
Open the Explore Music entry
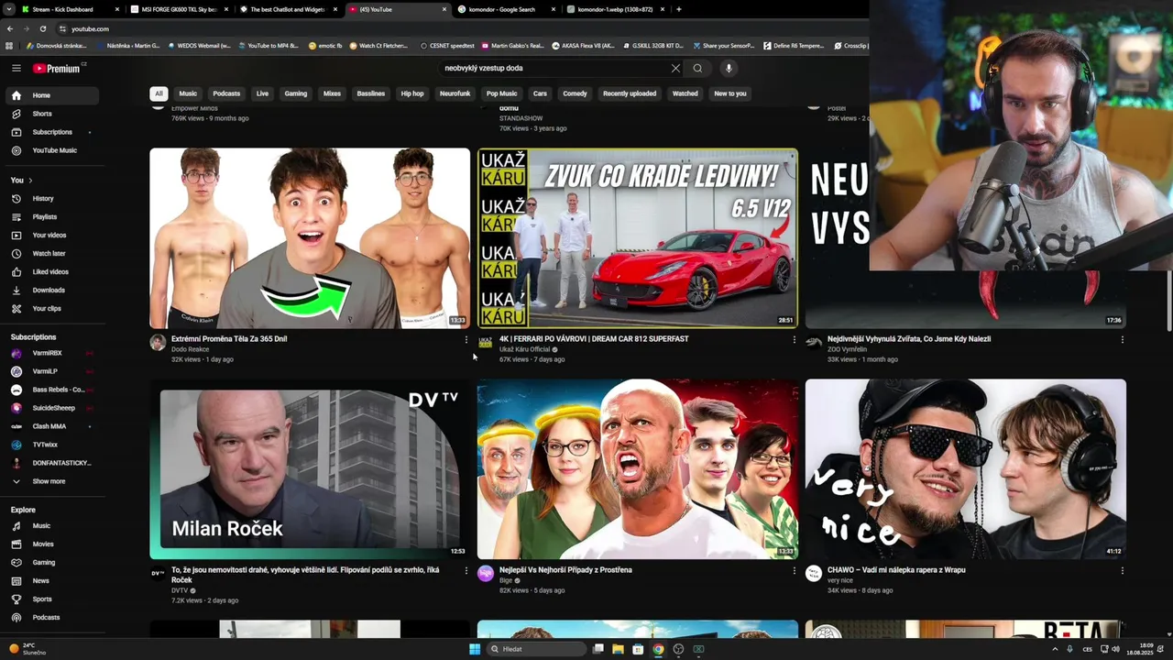pos(51,526)
